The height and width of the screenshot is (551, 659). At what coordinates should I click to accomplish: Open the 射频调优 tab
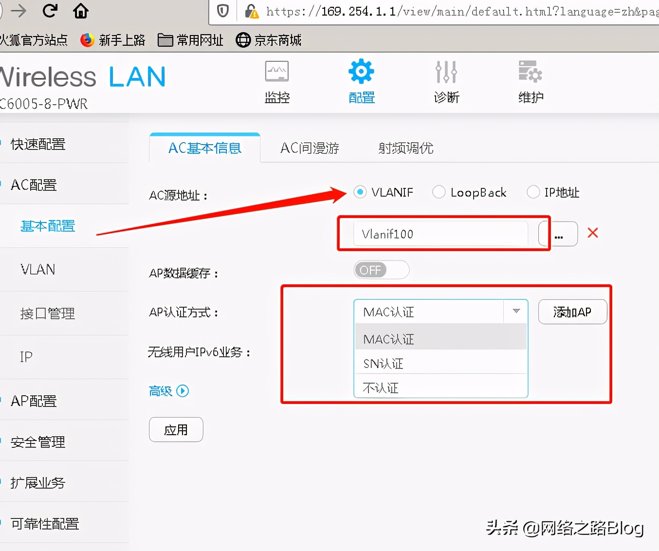click(x=404, y=148)
